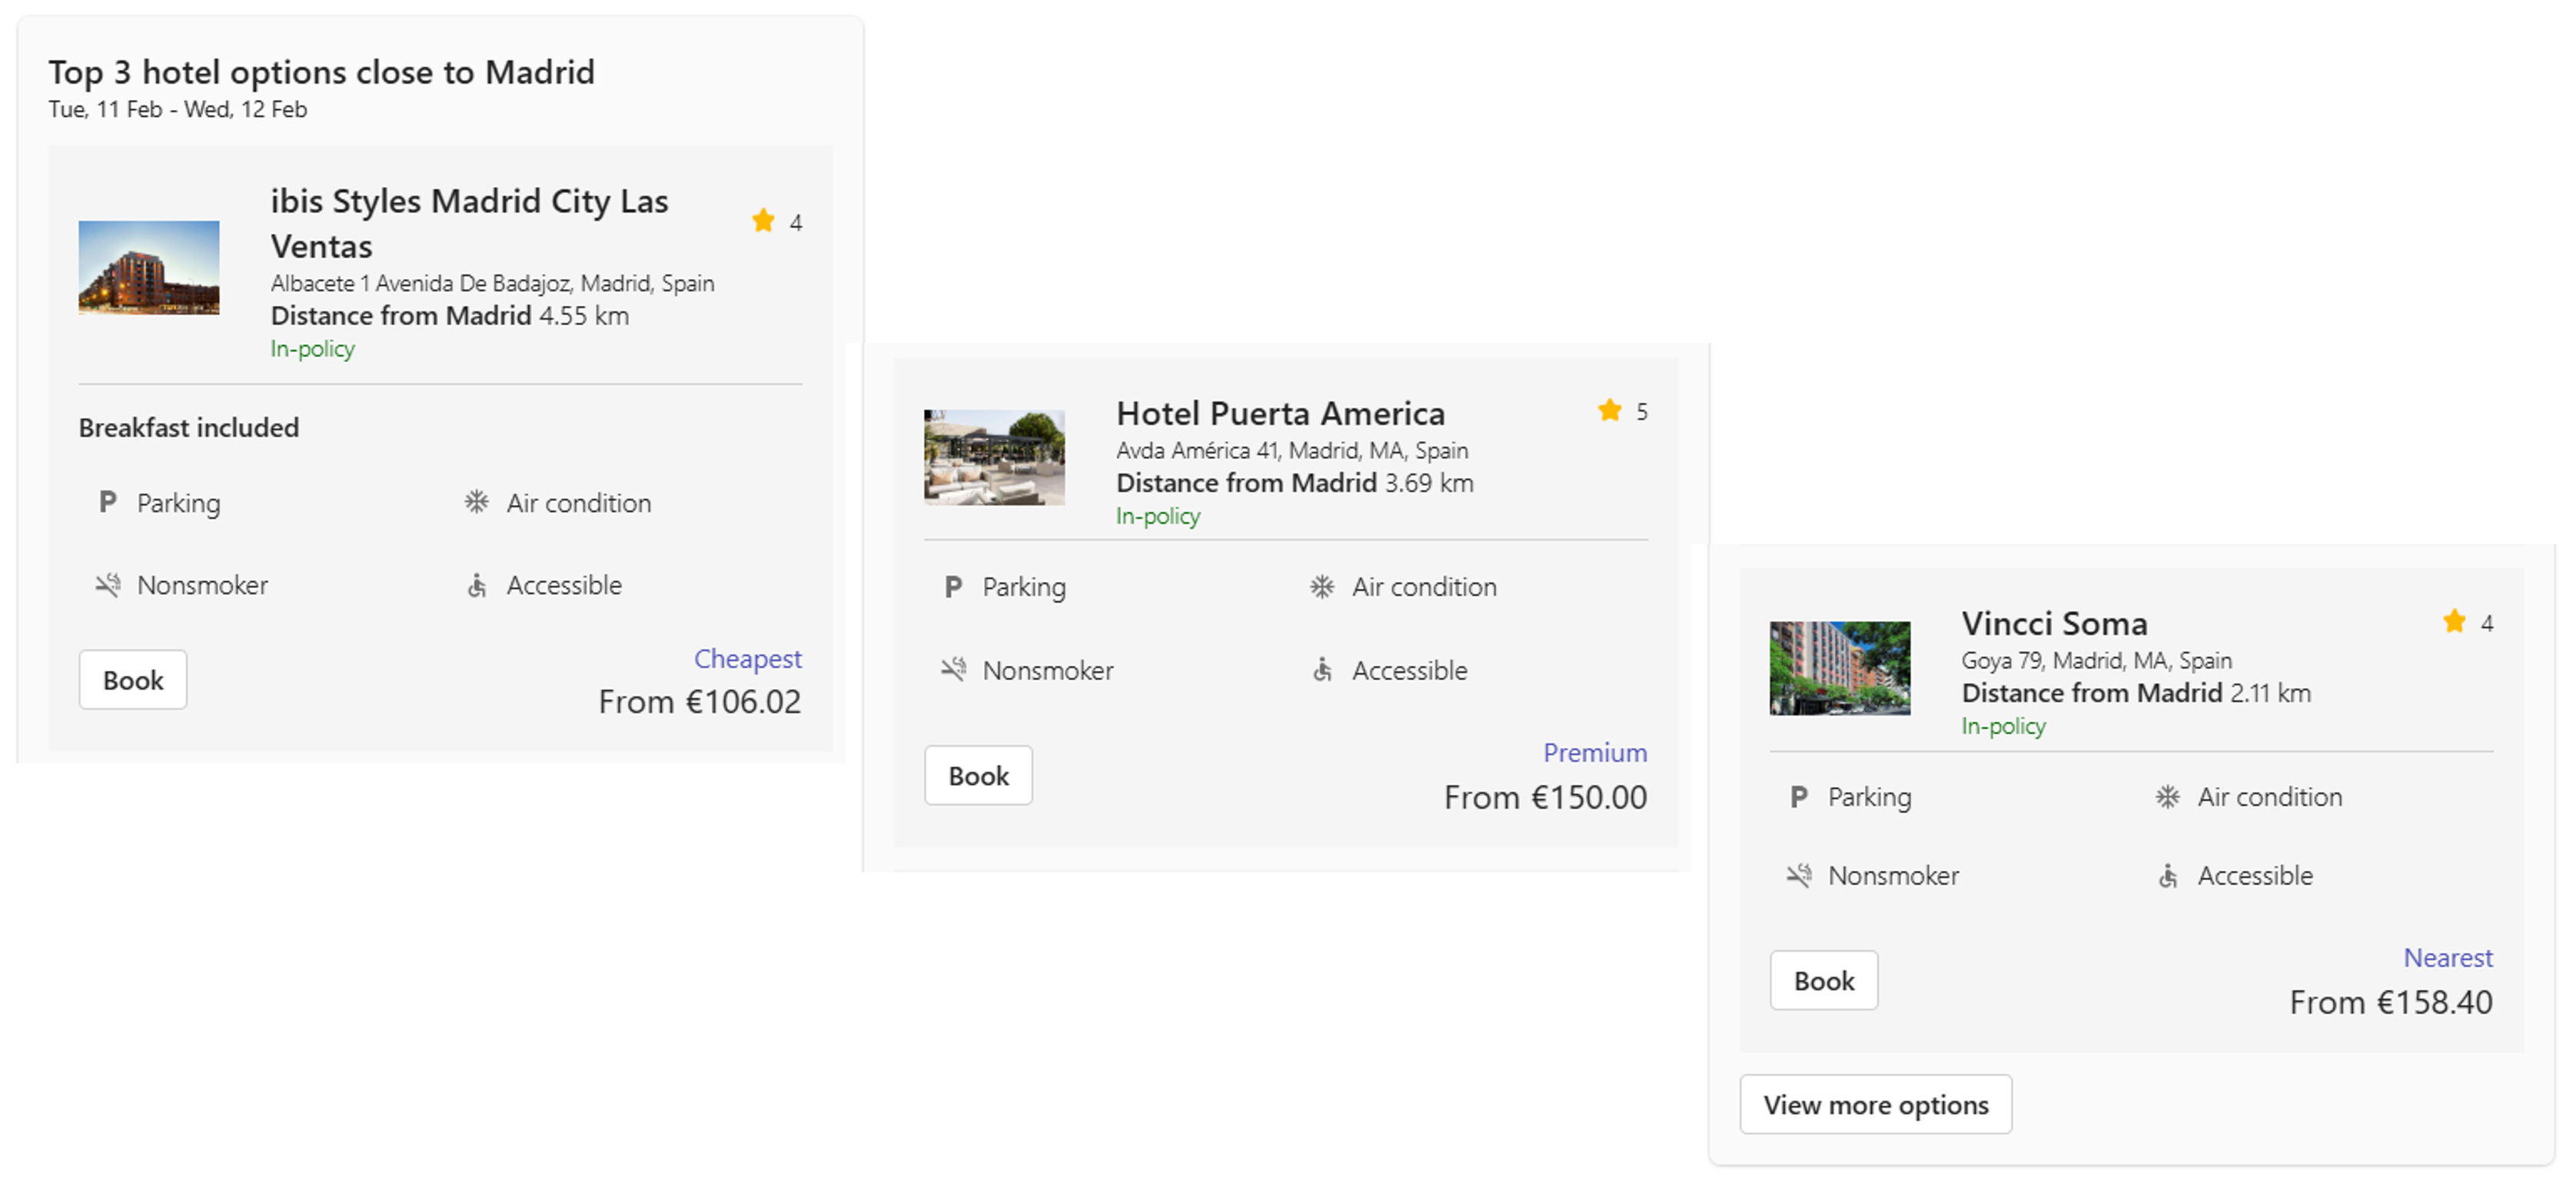Open the ibis Styles hotel thumbnail photo

149,267
